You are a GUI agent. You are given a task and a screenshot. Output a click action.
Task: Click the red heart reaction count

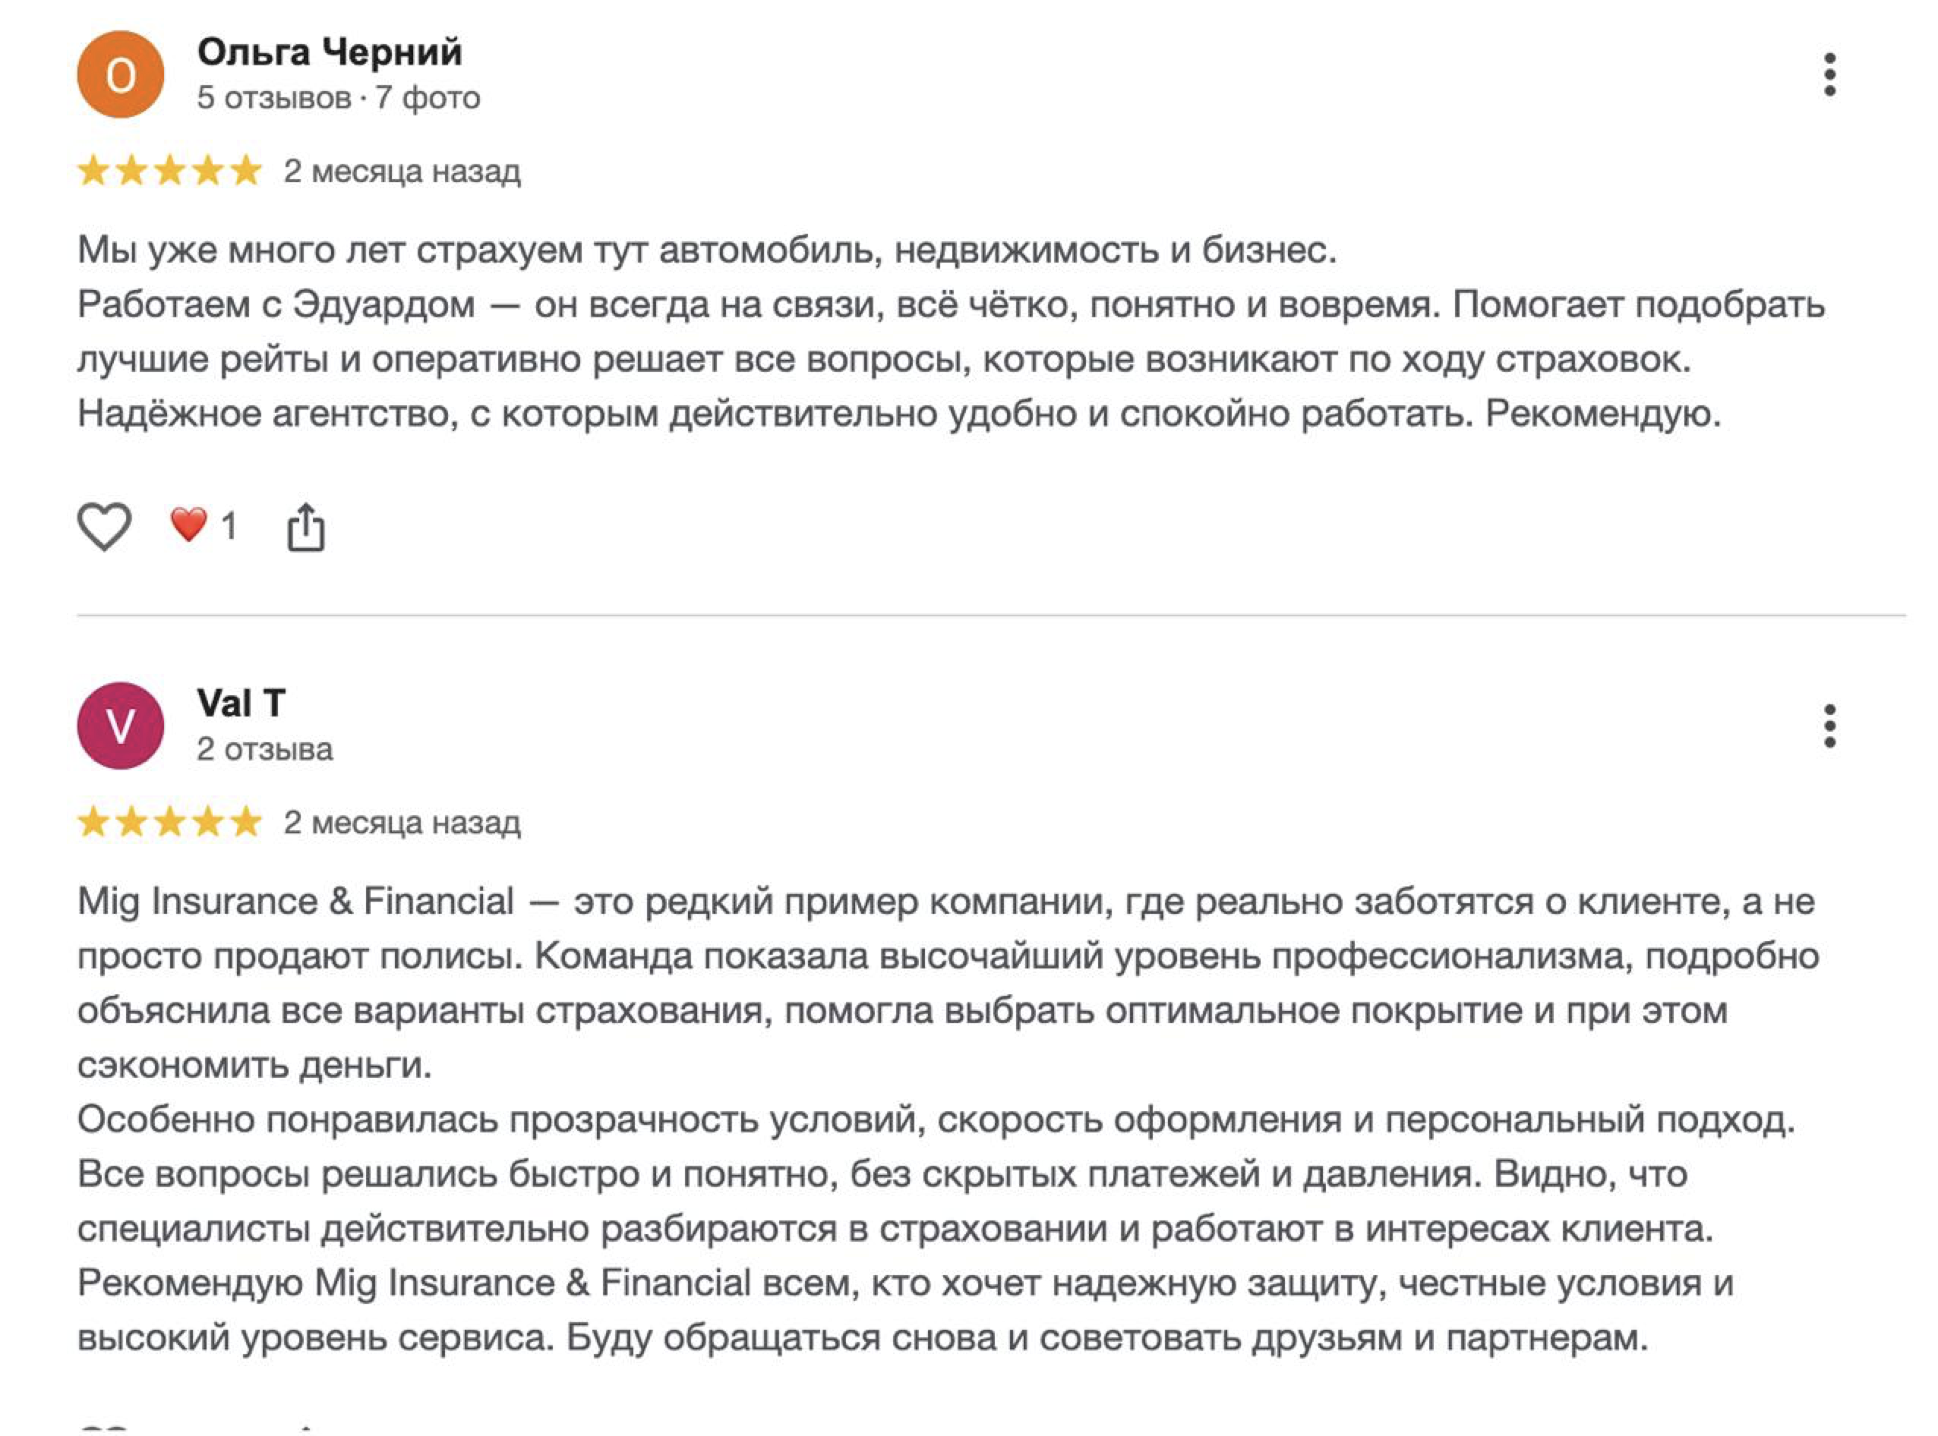pyautogui.click(x=203, y=526)
